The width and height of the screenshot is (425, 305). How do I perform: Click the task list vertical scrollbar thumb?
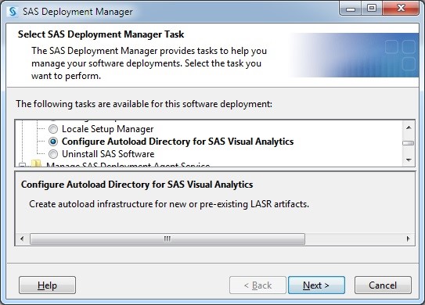pos(409,143)
